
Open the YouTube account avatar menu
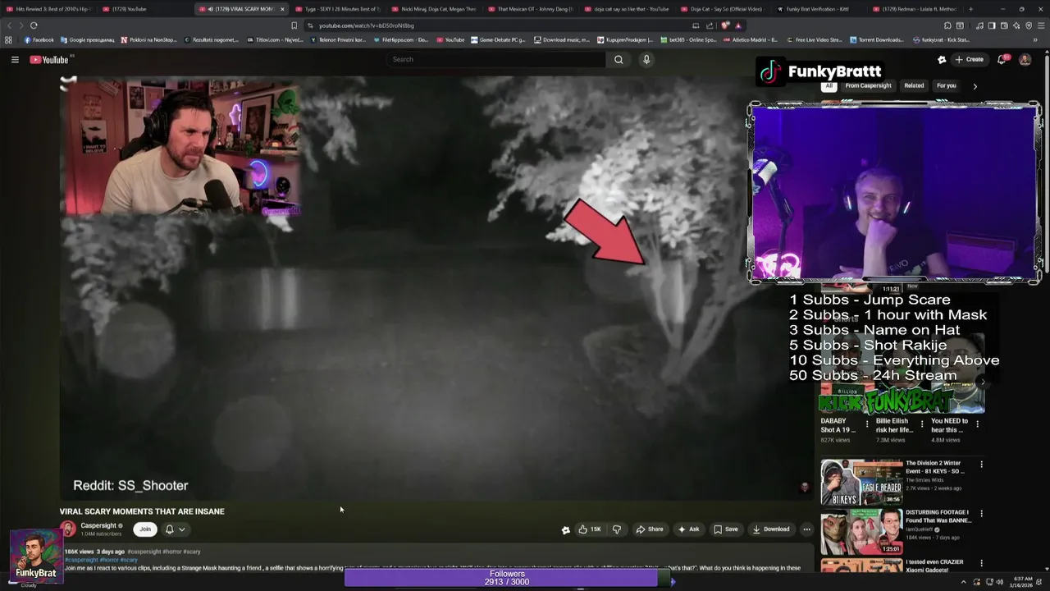pyautogui.click(x=1025, y=59)
